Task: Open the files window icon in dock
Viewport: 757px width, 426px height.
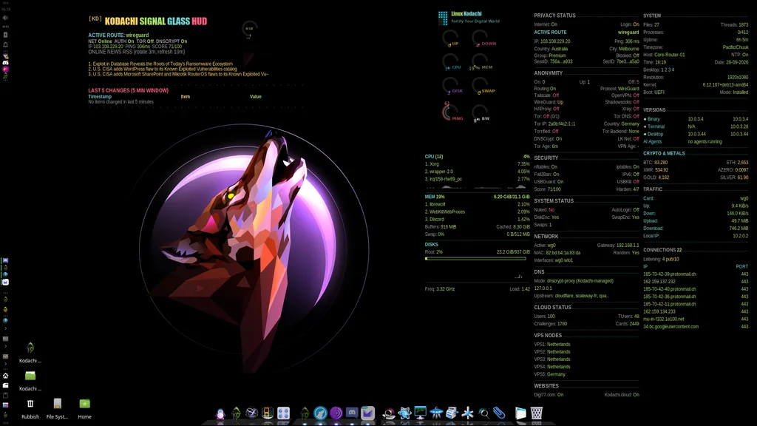Action: (x=520, y=413)
